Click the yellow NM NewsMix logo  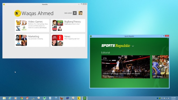coord(18,13)
